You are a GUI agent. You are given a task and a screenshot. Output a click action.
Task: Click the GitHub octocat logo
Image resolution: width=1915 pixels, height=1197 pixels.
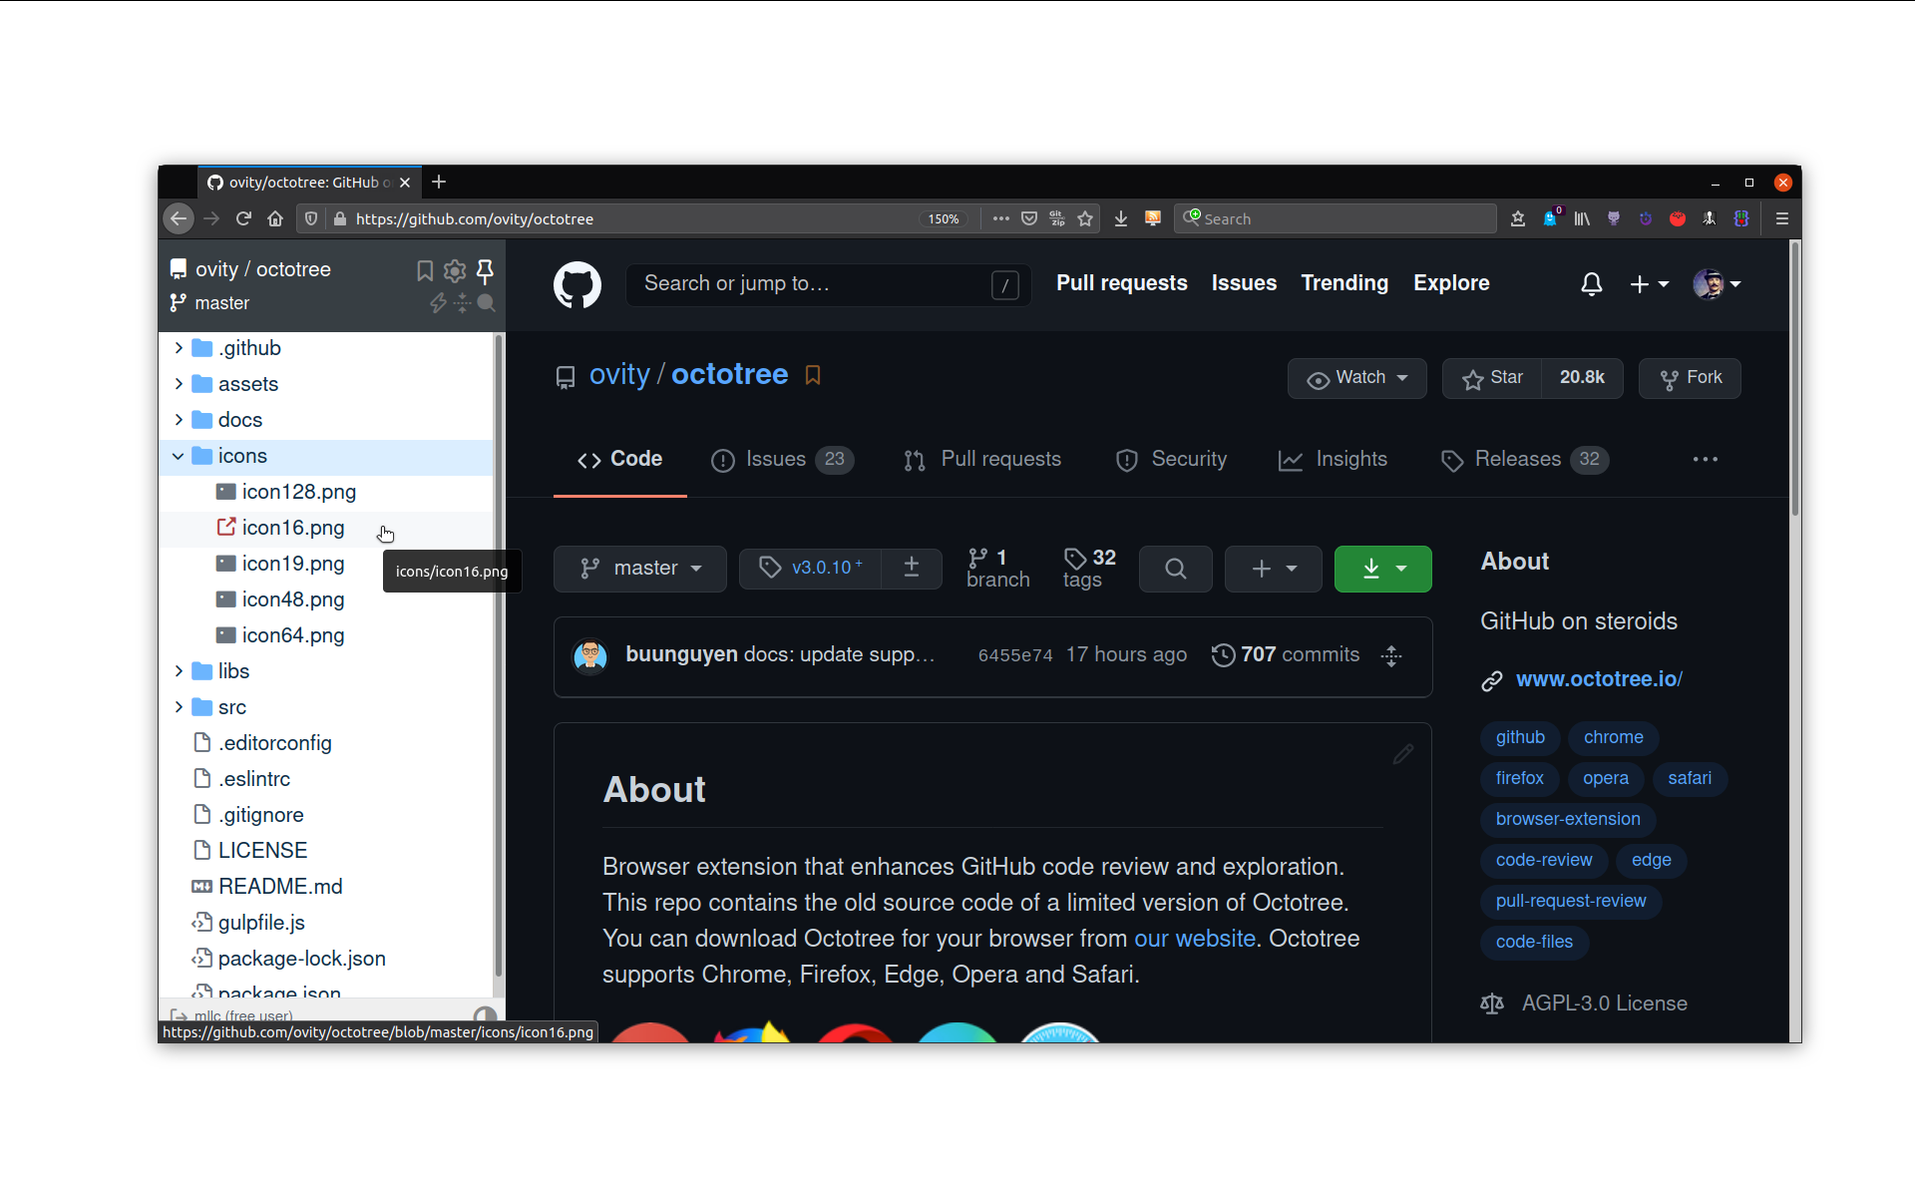pyautogui.click(x=577, y=285)
